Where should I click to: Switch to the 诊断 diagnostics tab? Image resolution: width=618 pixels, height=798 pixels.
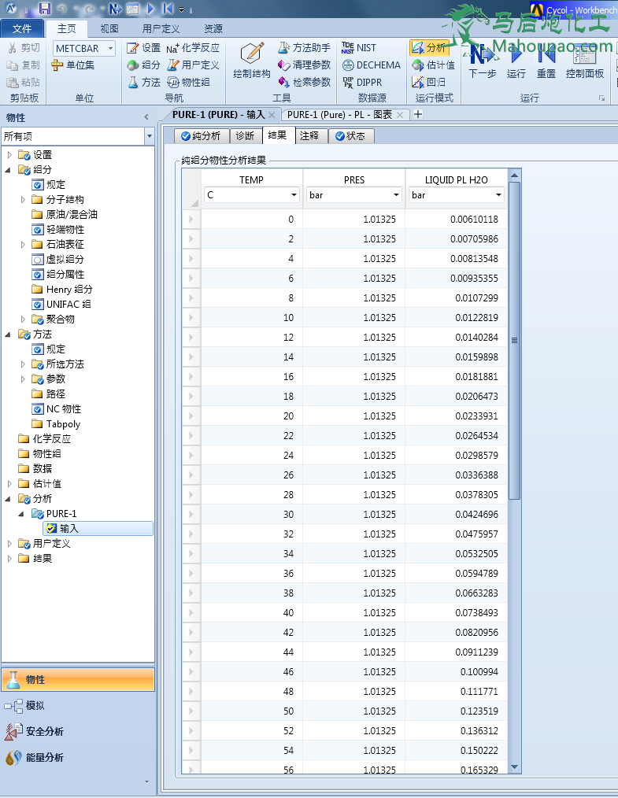coord(246,136)
